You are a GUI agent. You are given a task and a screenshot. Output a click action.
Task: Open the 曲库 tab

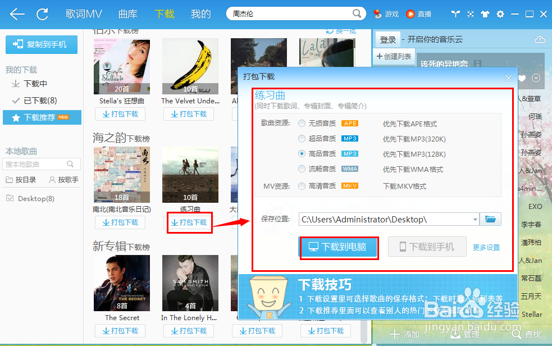pos(128,14)
